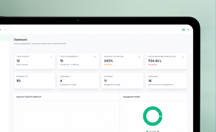Click the Engagement Health panel title
216x132 pixels.
pyautogui.click(x=131, y=97)
